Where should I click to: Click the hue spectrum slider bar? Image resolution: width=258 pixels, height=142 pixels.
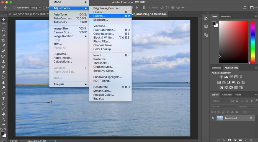(x=253, y=42)
